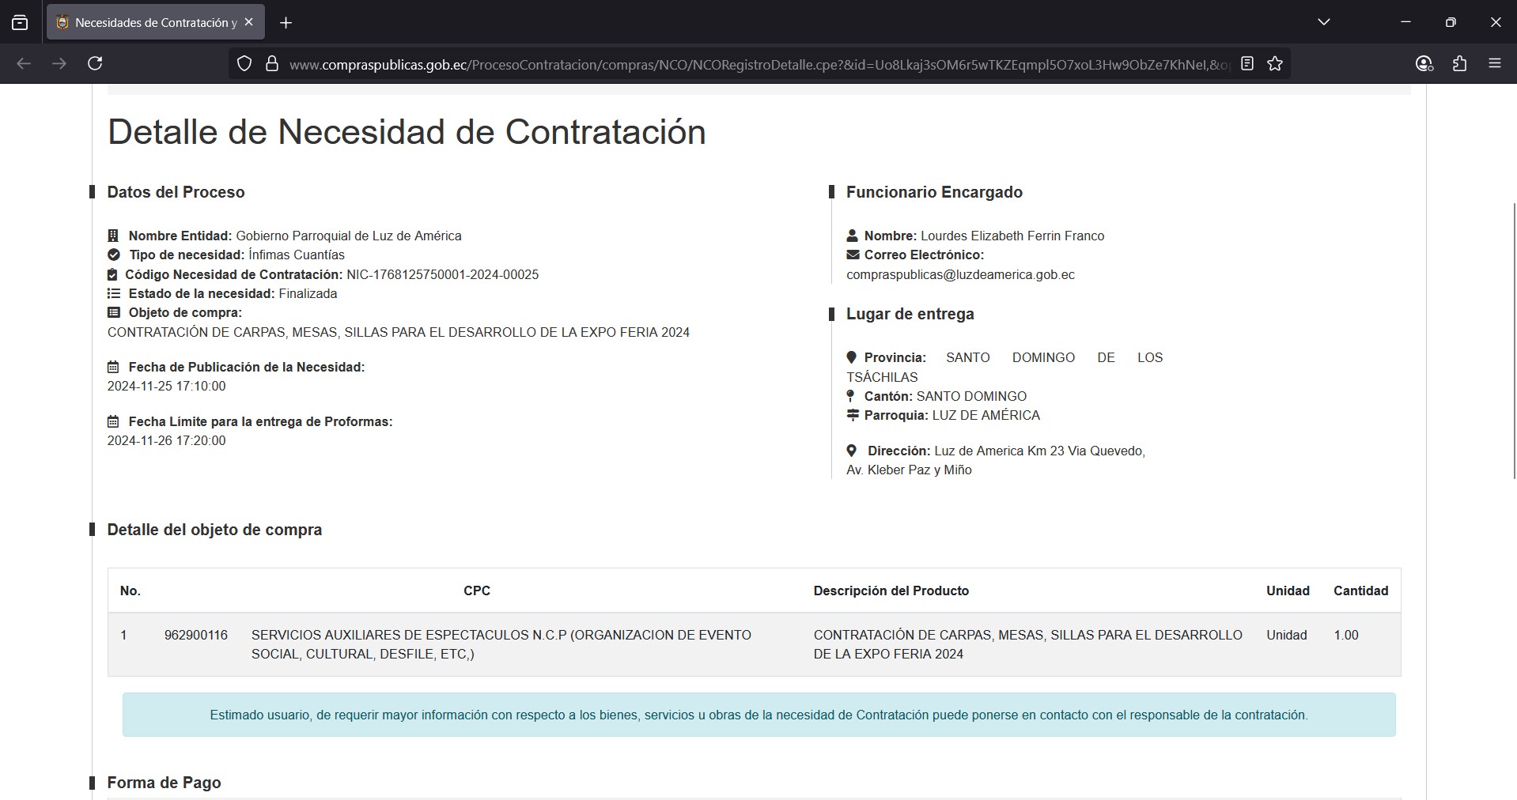The height and width of the screenshot is (800, 1517).
Task: View site security padlock details
Action: point(272,64)
